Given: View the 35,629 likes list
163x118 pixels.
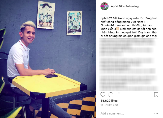Looking at the screenshot, I should pos(109,101).
